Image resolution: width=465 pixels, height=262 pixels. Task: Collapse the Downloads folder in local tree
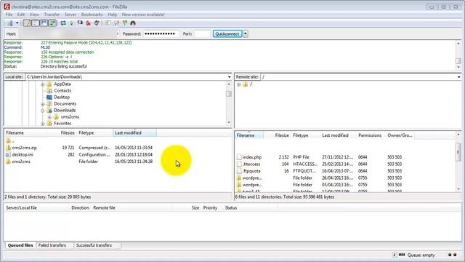tap(42, 111)
